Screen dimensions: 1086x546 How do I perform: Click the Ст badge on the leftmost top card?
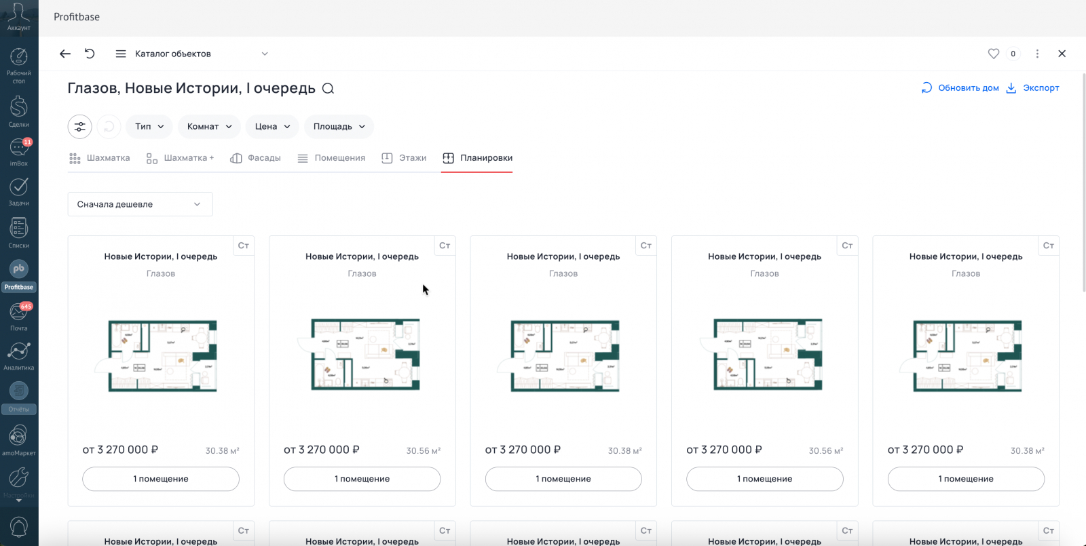coord(244,246)
